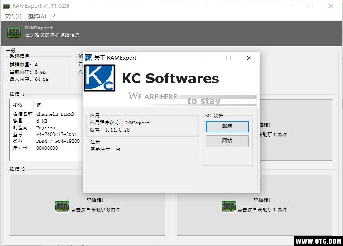The width and height of the screenshot is (343, 246).
Task: Click the memory icon in 插槽 2 panel
Action: pyautogui.click(x=62, y=207)
